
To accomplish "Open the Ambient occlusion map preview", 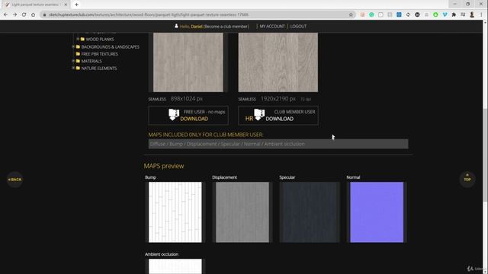I will [x=175, y=266].
